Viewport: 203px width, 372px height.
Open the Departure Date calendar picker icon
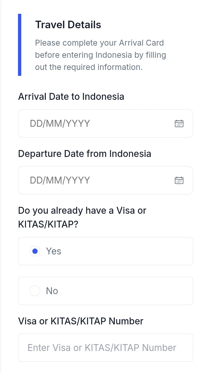click(x=179, y=180)
